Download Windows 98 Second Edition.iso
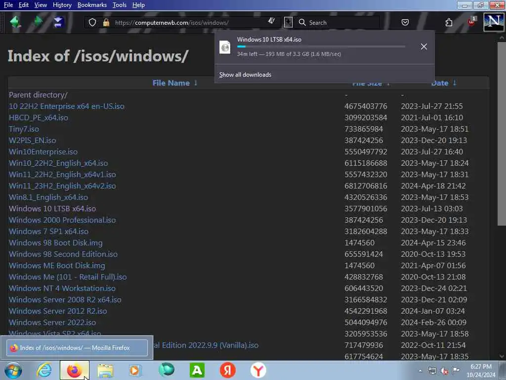Screen dimensions: 506x380 63,254
